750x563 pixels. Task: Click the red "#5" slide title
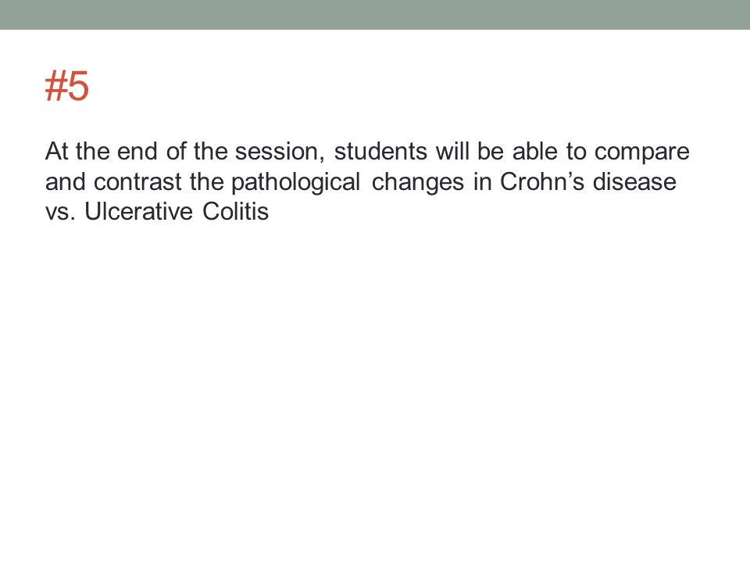[x=67, y=86]
